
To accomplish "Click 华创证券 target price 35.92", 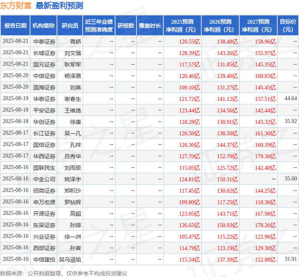I will click(290, 121).
